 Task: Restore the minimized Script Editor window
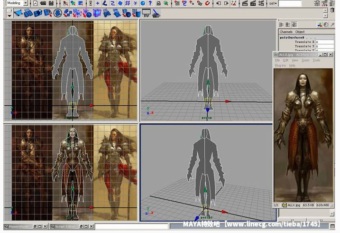click(82, 226)
